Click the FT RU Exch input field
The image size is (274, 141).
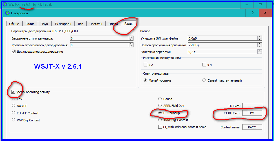point(252,113)
